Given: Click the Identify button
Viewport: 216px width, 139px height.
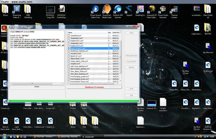Looking at the screenshot, I should tap(131, 67).
